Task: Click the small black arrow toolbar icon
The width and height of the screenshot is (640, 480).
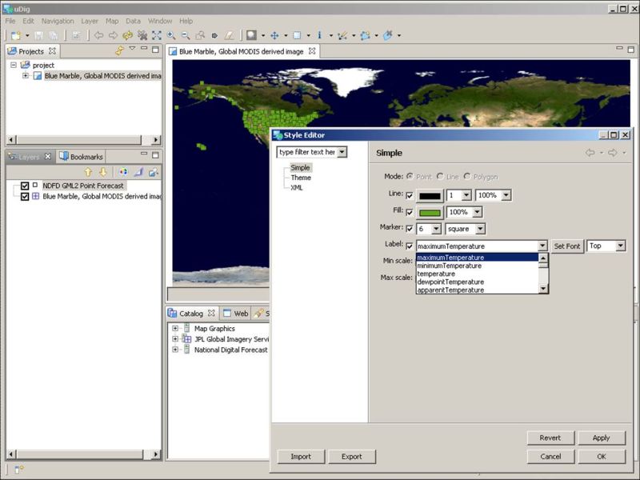Action: [x=214, y=35]
